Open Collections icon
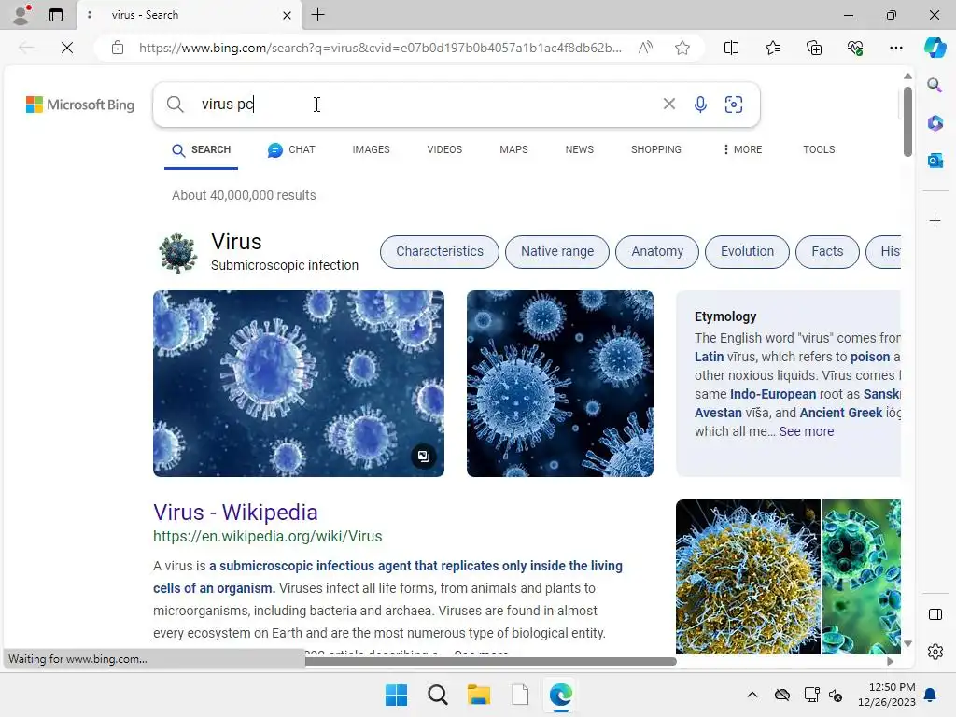This screenshot has height=717, width=956. click(814, 48)
